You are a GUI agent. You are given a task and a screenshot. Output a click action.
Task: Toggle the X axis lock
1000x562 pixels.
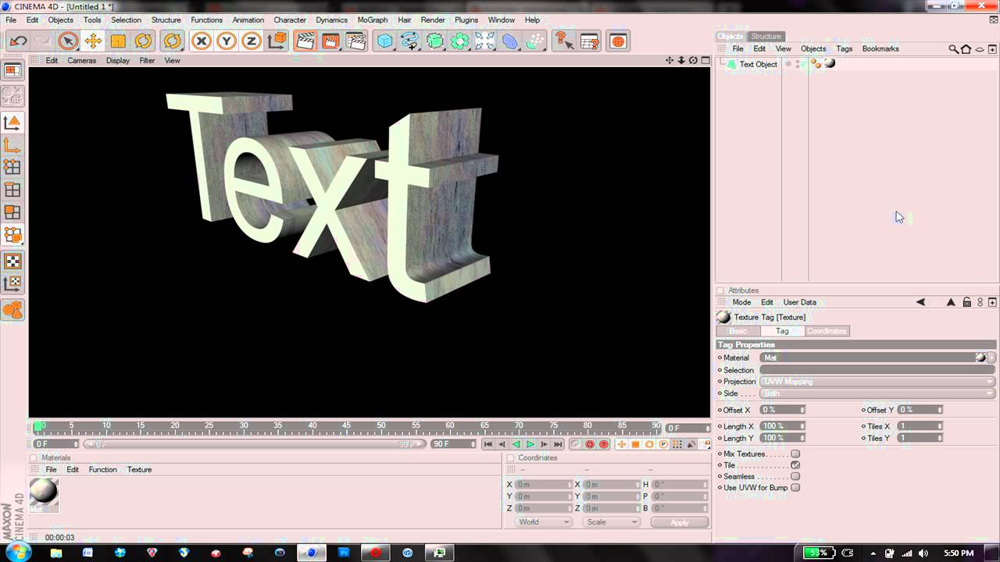pyautogui.click(x=202, y=41)
